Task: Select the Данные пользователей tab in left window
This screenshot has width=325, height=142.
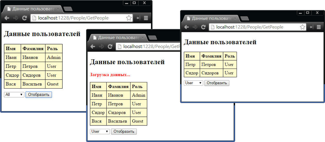Action: pyautogui.click(x=33, y=9)
